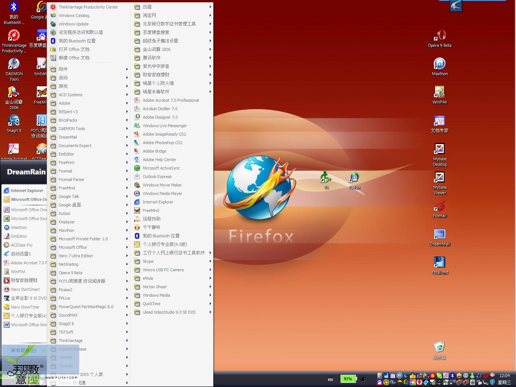
Task: Select the TS wheelchair desktop icon
Action: click(326, 181)
